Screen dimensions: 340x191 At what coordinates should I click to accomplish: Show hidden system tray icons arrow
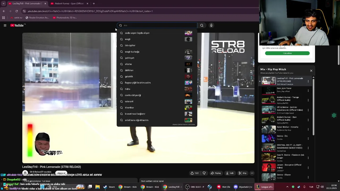(x=287, y=187)
